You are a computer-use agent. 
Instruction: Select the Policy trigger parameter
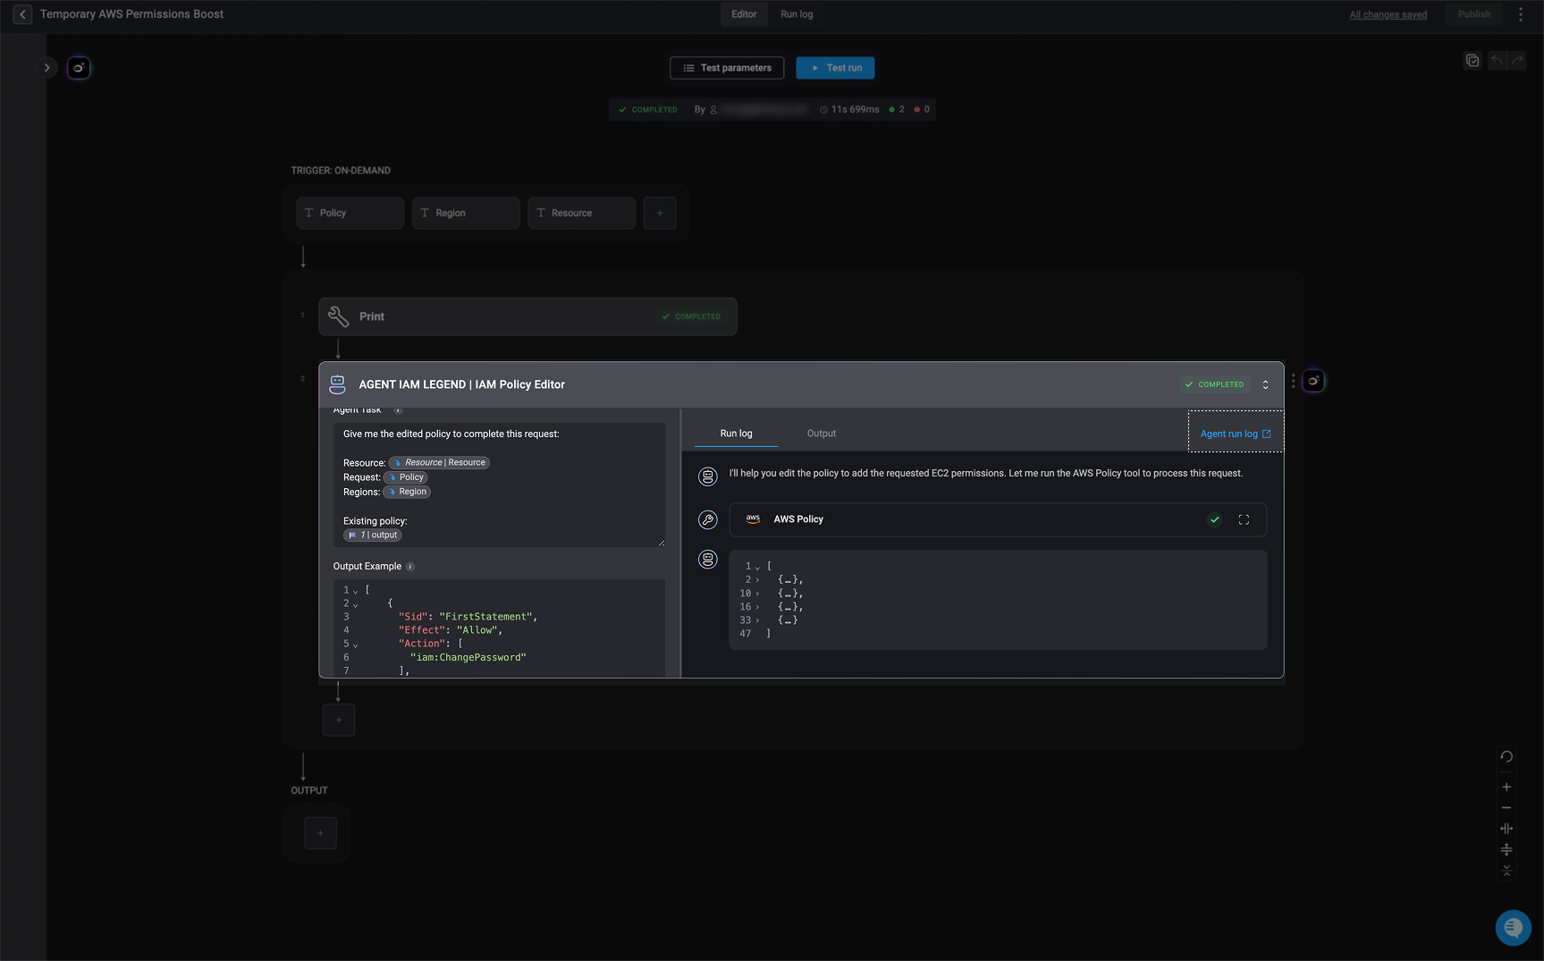point(350,213)
